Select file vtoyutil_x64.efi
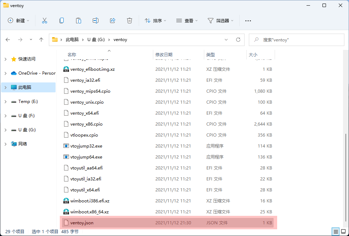Screen dimensions: 349x236 pos(167,190)
